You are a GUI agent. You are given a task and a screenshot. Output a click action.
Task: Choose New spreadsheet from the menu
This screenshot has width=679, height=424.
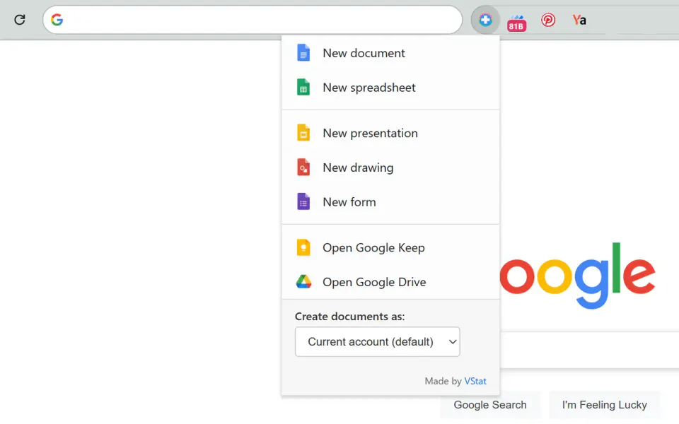point(390,88)
